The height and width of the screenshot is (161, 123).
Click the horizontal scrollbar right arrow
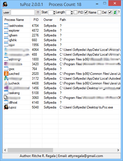pyautogui.click(x=118, y=150)
